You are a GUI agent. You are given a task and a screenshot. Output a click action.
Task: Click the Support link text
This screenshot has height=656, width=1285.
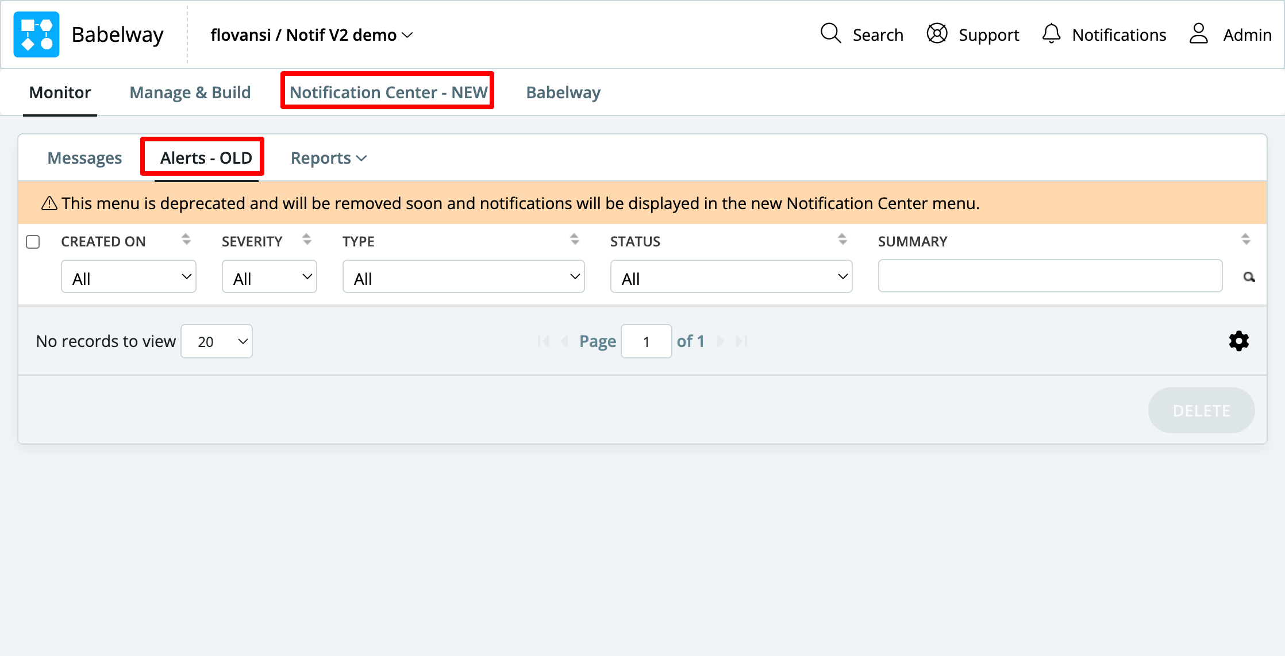[988, 35]
